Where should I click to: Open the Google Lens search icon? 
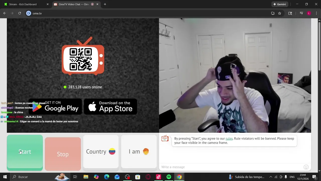(290, 13)
